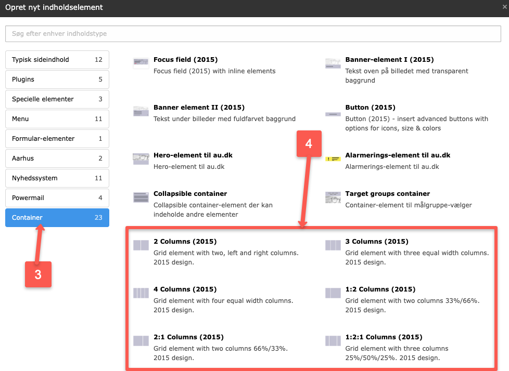The height and width of the screenshot is (371, 509).
Task: Select the 4 Columns (2015) grid icon
Action: pyautogui.click(x=141, y=293)
